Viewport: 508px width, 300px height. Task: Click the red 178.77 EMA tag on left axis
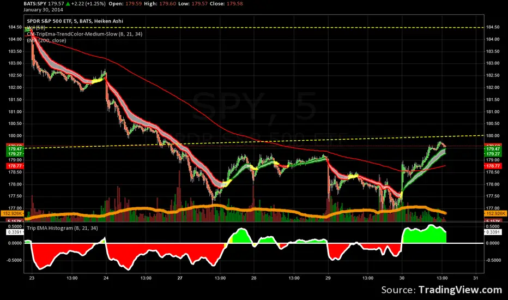(15, 166)
